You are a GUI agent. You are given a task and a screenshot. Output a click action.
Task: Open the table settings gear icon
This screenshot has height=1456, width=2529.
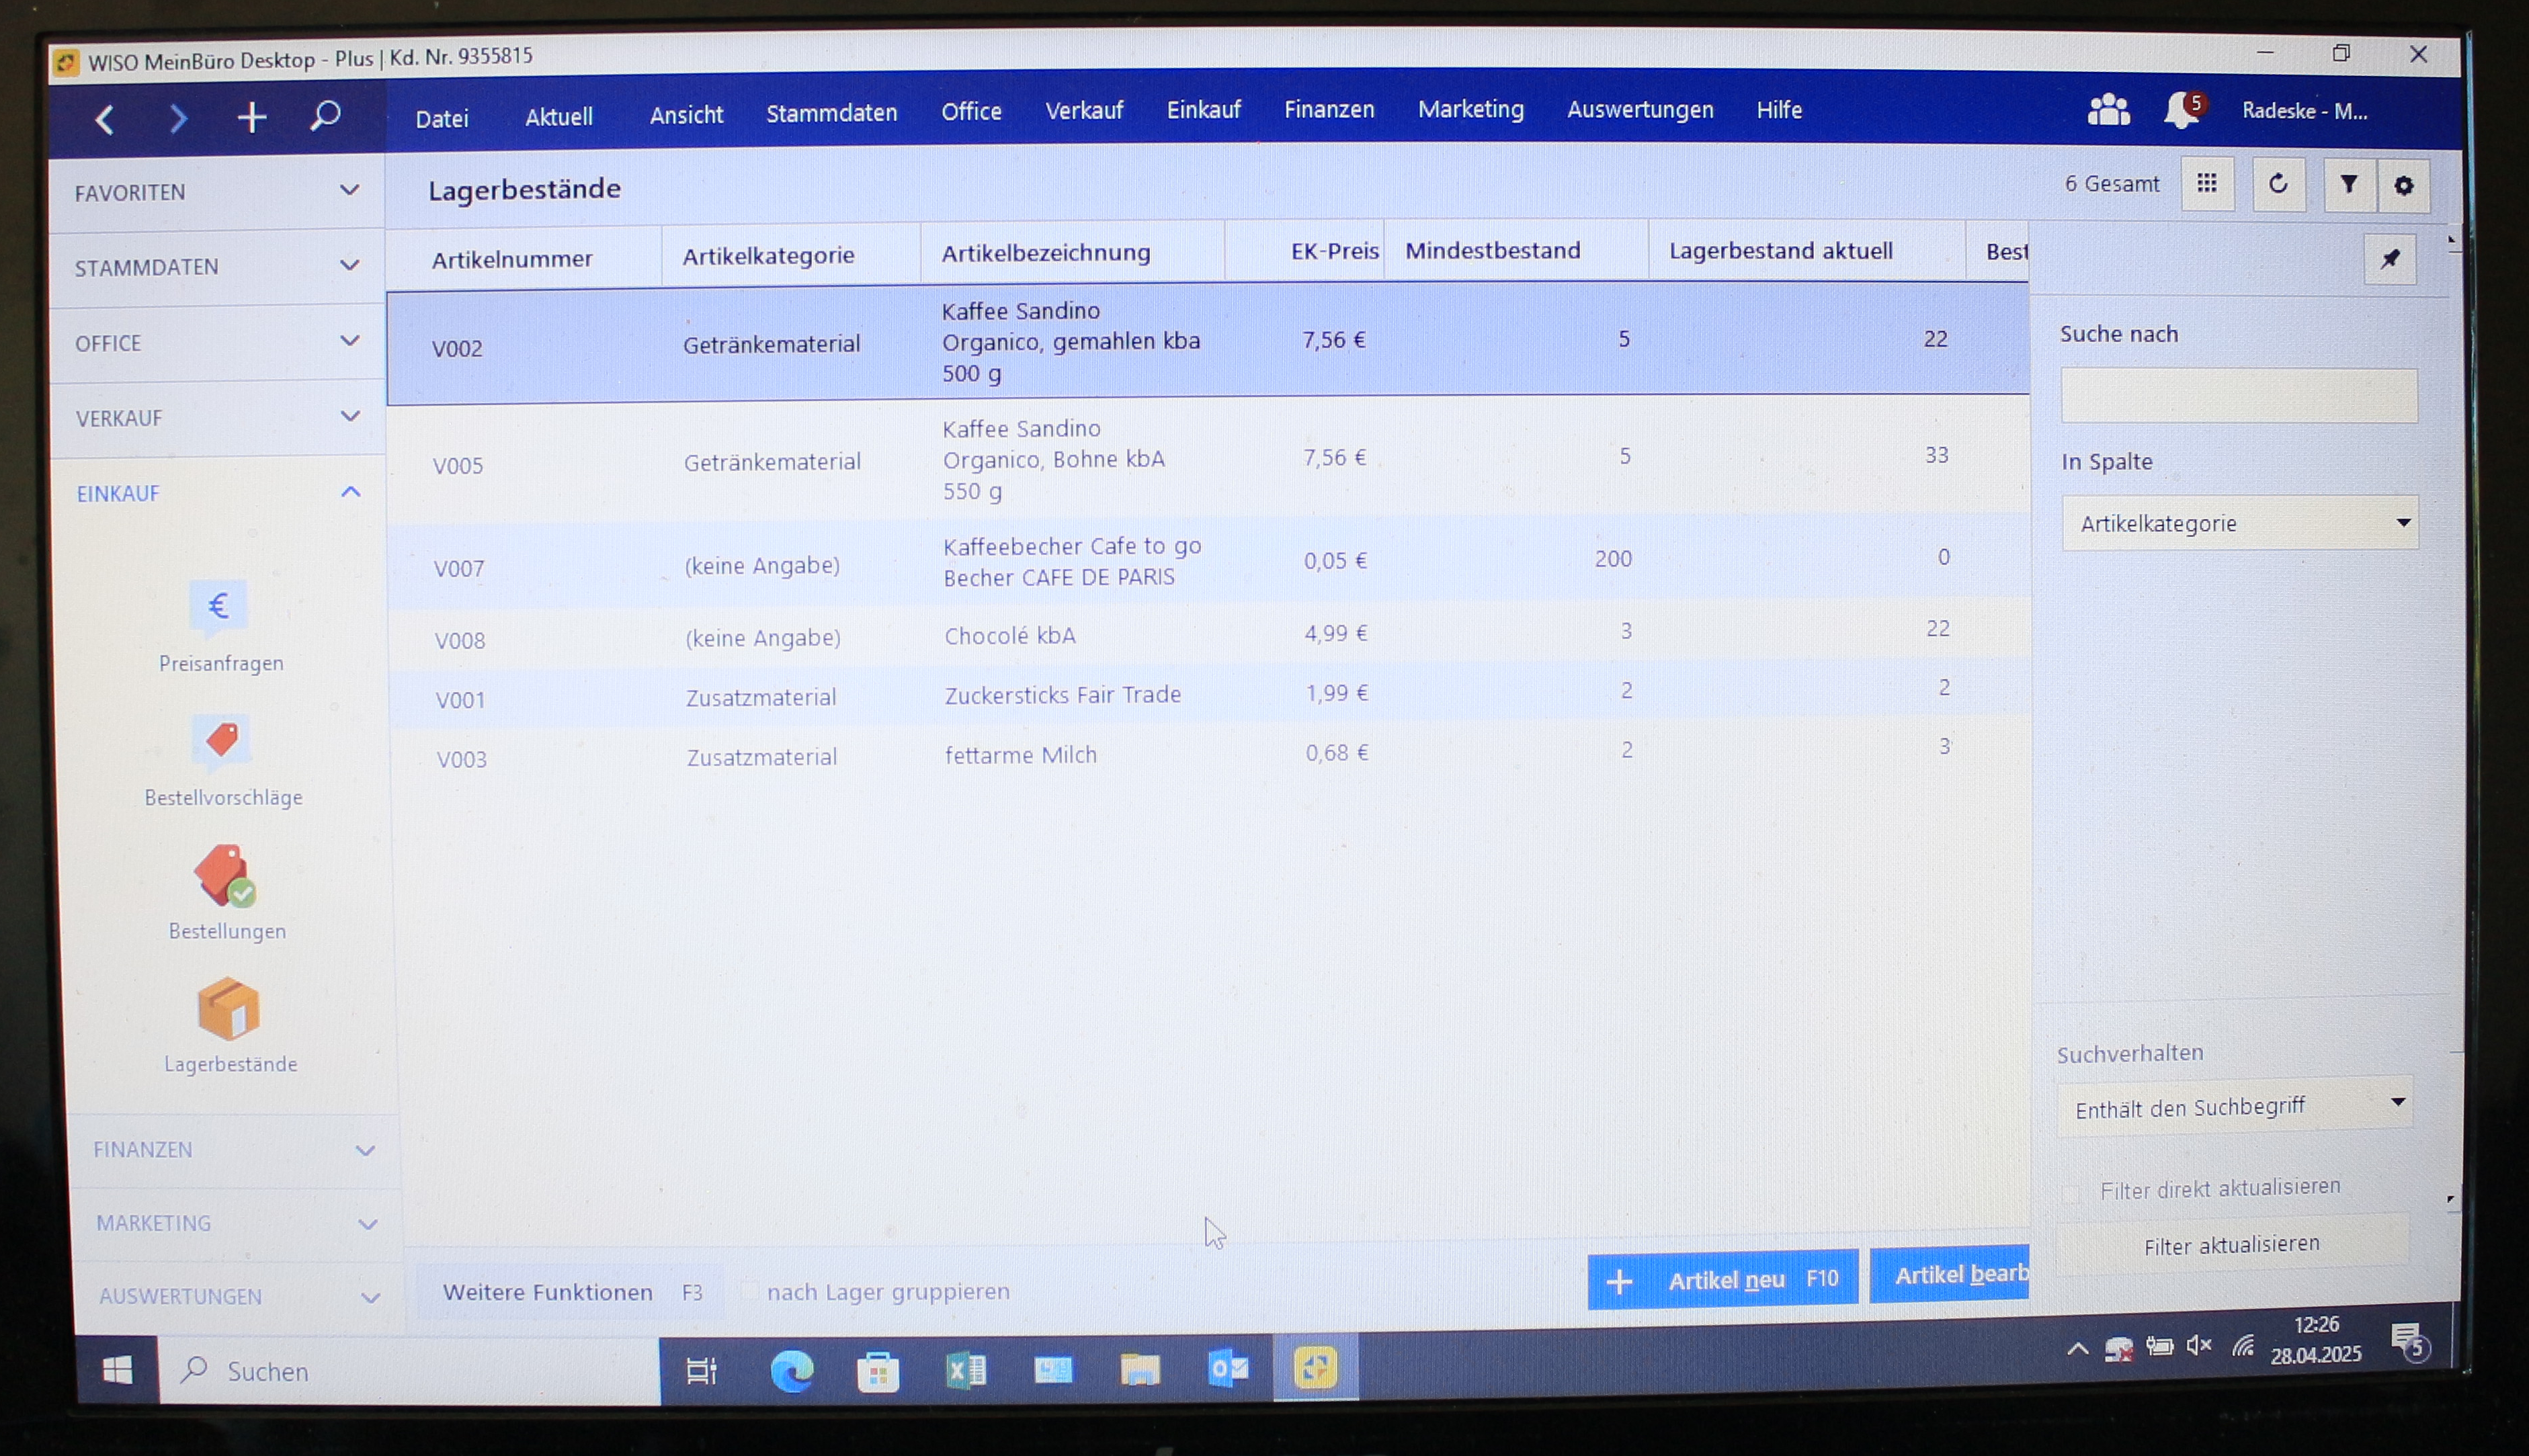tap(2403, 186)
